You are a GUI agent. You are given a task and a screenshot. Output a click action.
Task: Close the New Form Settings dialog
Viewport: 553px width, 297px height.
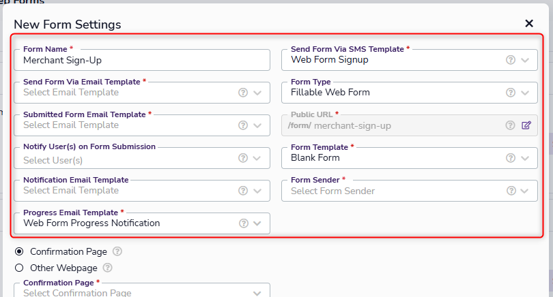(528, 24)
